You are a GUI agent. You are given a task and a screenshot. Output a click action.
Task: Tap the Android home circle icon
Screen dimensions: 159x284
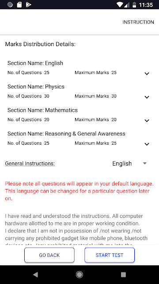pos(79,275)
